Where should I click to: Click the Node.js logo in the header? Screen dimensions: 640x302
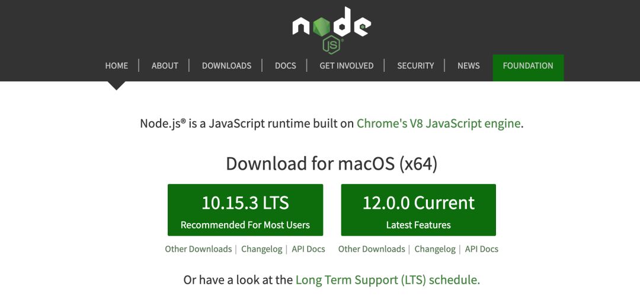coord(331,30)
